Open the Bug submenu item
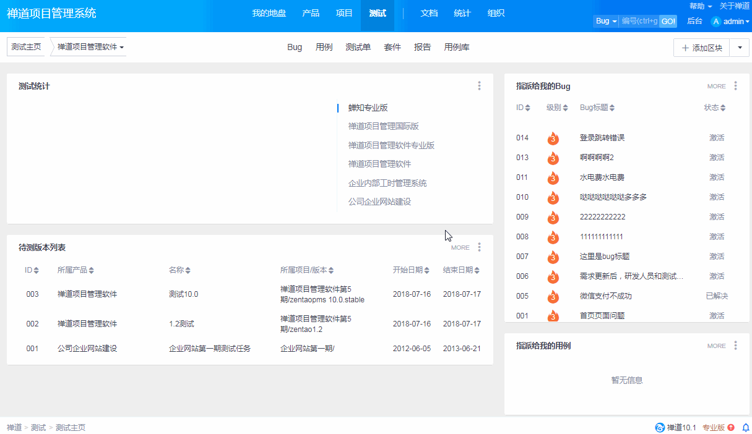 [x=295, y=47]
